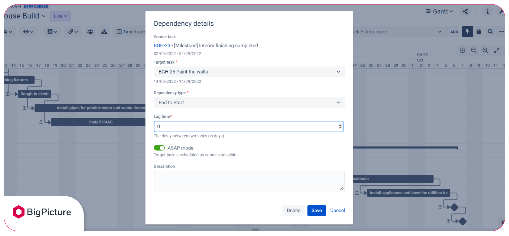Open the Gantt view menu
This screenshot has height=236, width=509.
click(439, 11)
